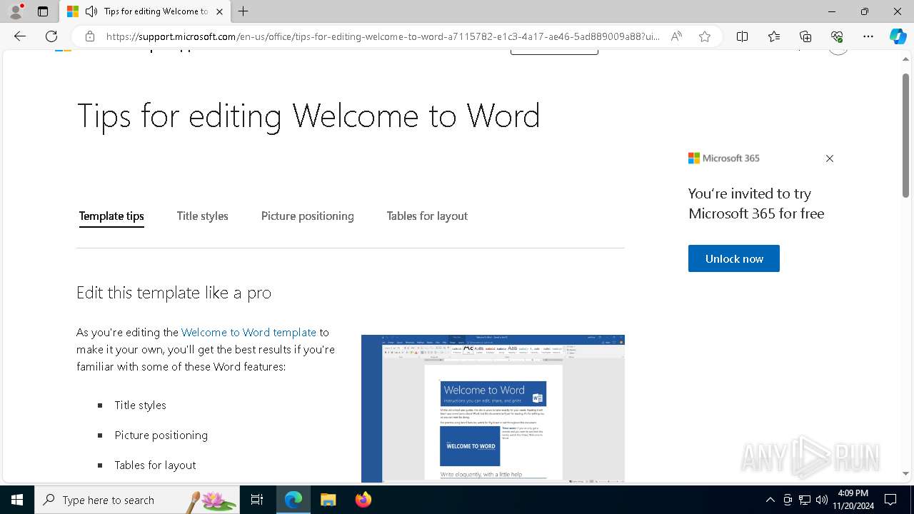Click scrollbar up arrow
This screenshot has width=914, height=514.
(x=906, y=61)
